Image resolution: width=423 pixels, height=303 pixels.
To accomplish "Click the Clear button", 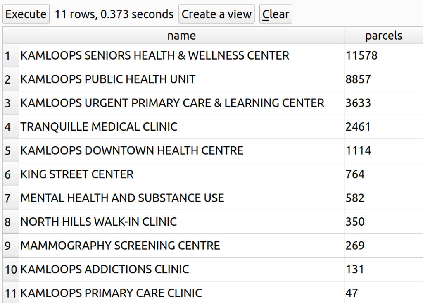I will [x=276, y=14].
